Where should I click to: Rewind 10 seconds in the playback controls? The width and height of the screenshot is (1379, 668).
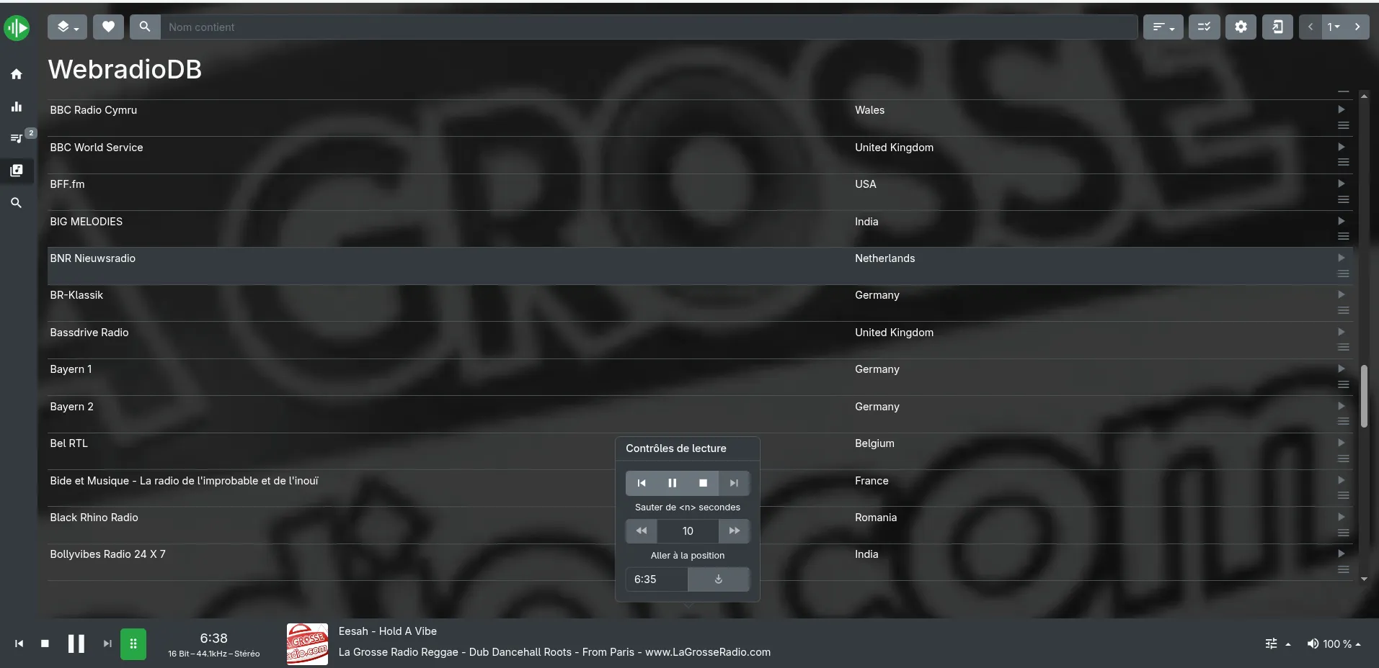point(641,531)
